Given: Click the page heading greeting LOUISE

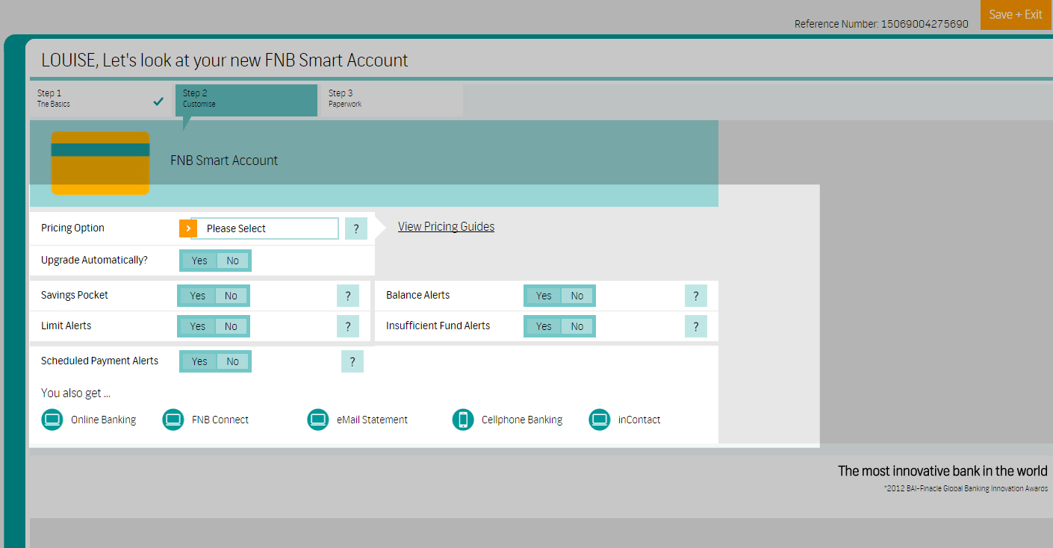Looking at the screenshot, I should (x=225, y=60).
